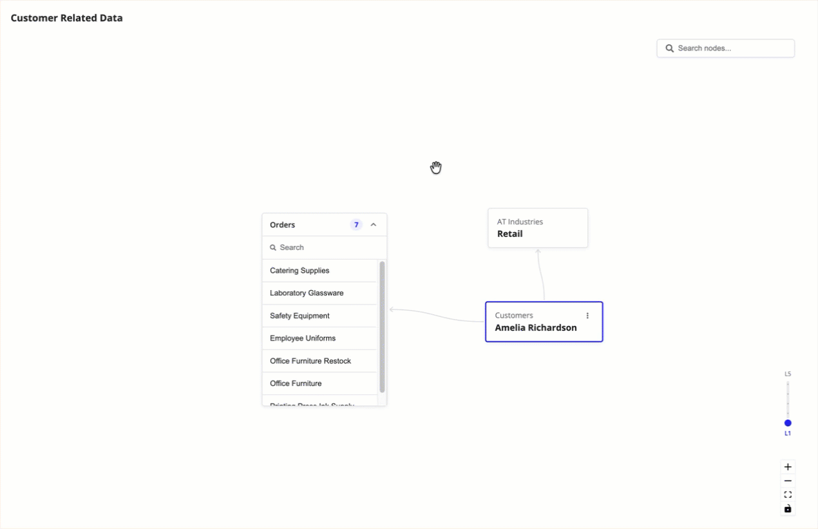
Task: Focus the Search nodes input field
Action: coord(725,48)
